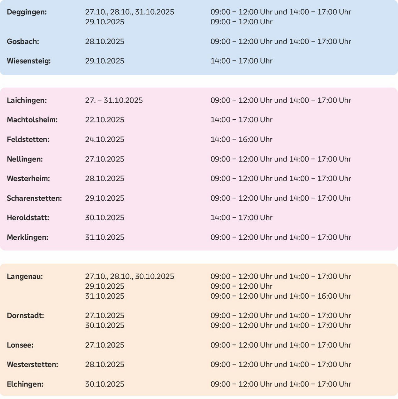Click the Feldstetten time 14:00 – 16:00 Uhr
This screenshot has height=399, width=398.
(241, 140)
